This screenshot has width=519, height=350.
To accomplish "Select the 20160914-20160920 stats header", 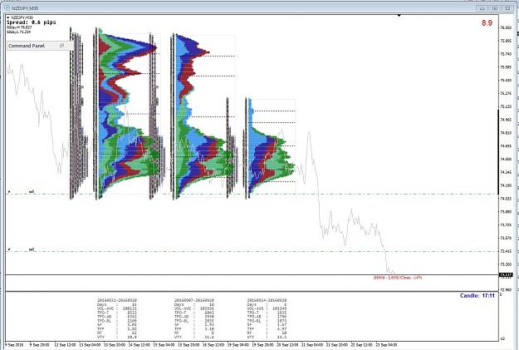I will tap(267, 300).
